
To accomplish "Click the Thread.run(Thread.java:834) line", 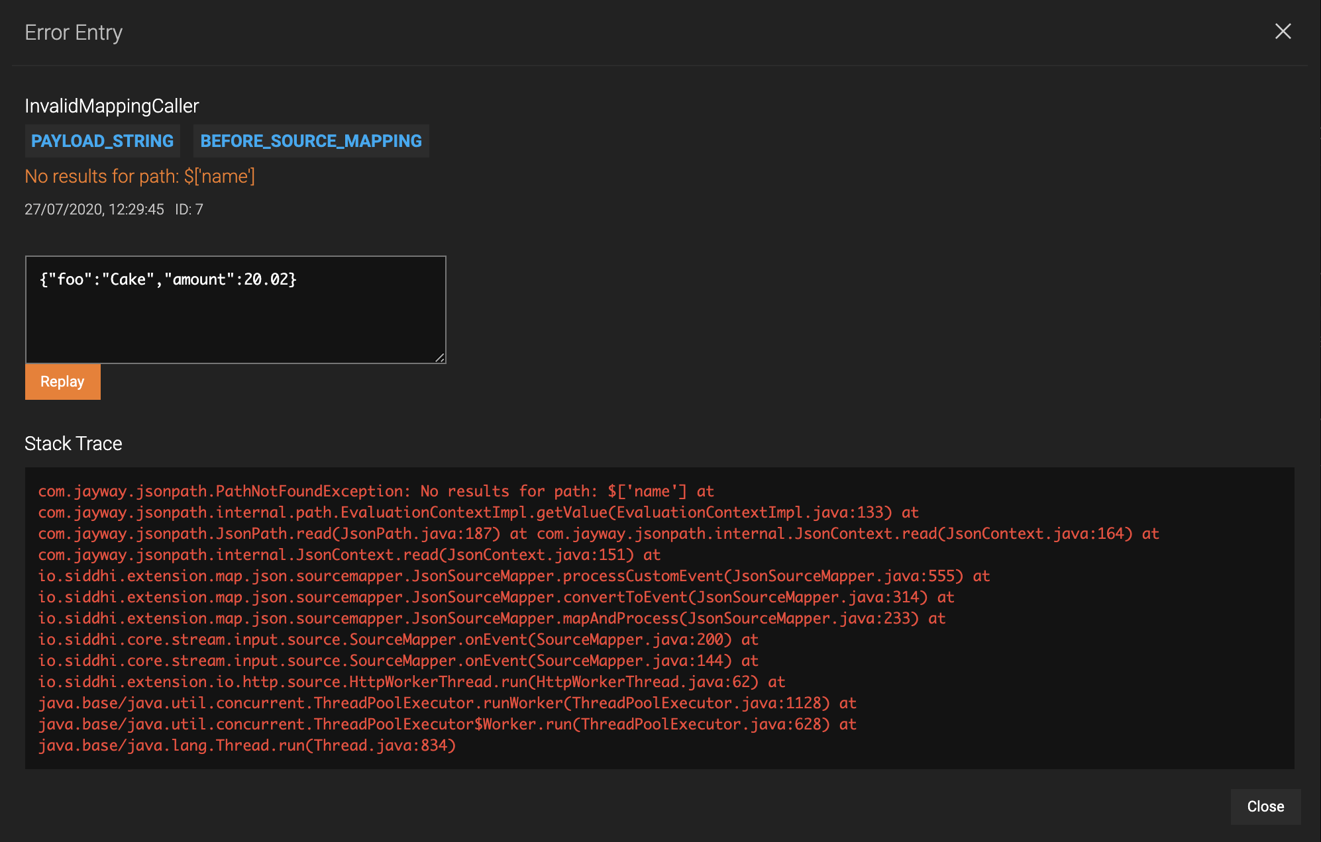I will coord(247,745).
